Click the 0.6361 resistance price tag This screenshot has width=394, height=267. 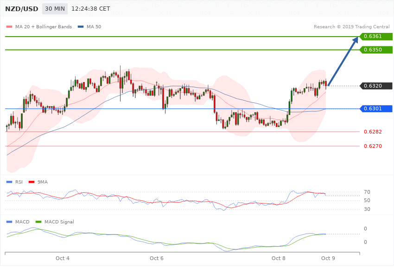click(x=376, y=37)
